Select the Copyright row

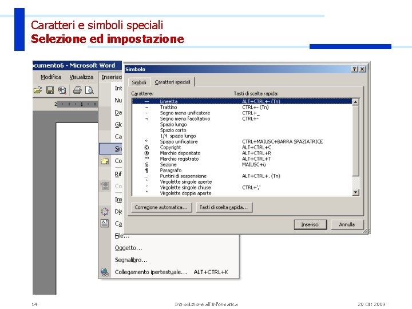(x=241, y=148)
